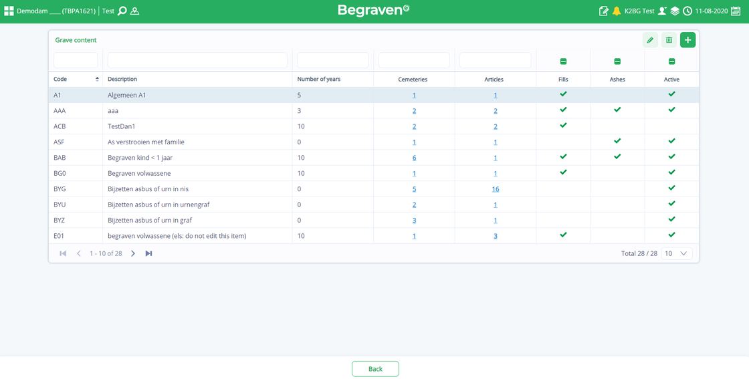Toggle the Fills filter checkbox
This screenshot has width=749, height=379.
point(563,61)
